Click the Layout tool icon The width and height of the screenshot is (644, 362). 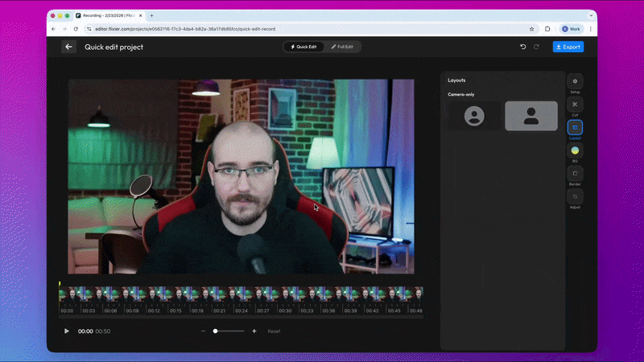coord(575,127)
